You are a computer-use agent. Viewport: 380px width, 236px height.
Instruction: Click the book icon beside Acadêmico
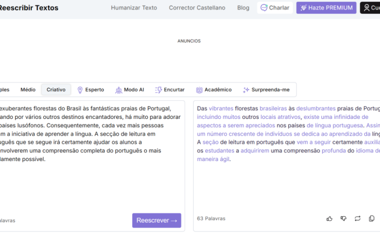199,90
